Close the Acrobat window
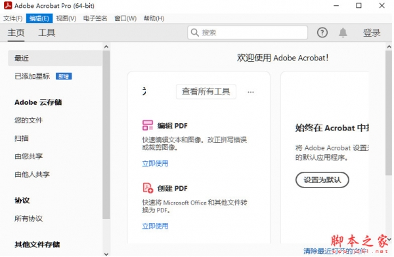This screenshot has width=394, height=257. [x=382, y=5]
